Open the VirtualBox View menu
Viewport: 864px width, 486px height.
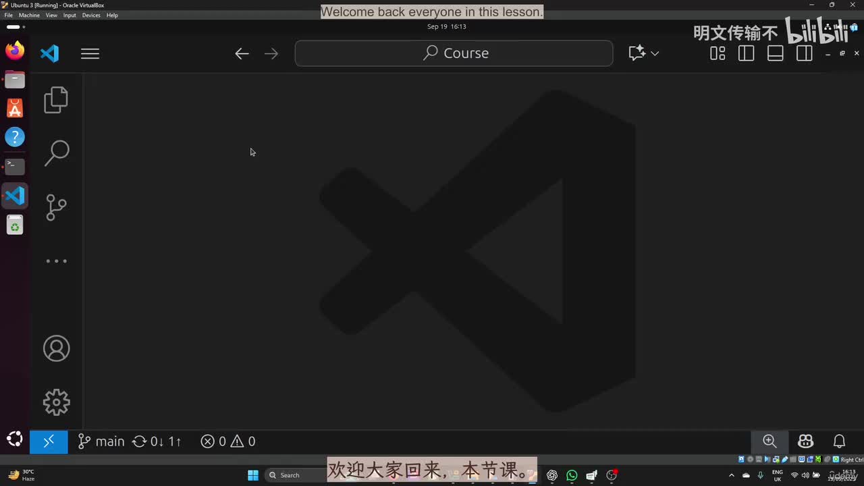pos(51,15)
